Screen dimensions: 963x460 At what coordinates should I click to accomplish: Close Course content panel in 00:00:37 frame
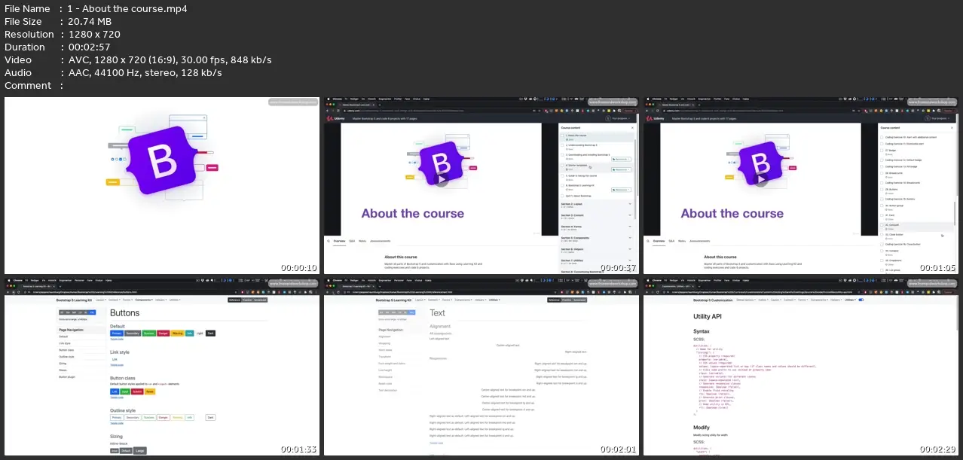pyautogui.click(x=632, y=128)
